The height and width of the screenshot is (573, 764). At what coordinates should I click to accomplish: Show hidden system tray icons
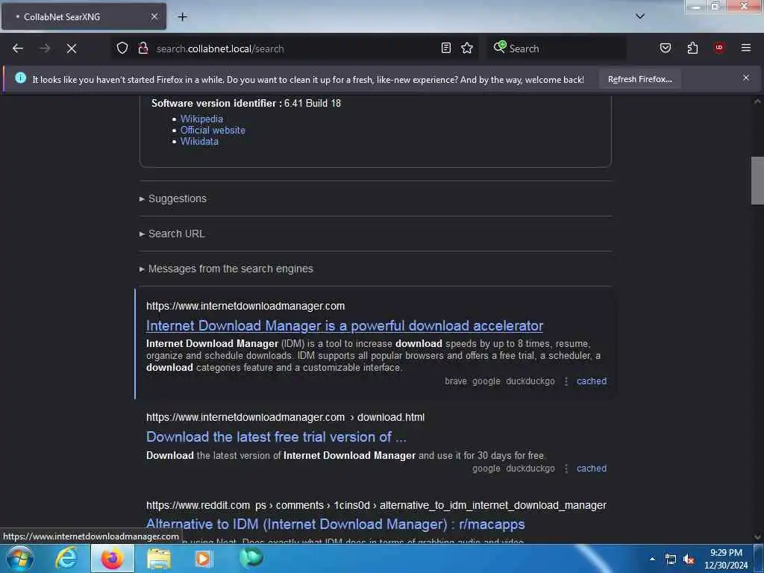click(652, 559)
